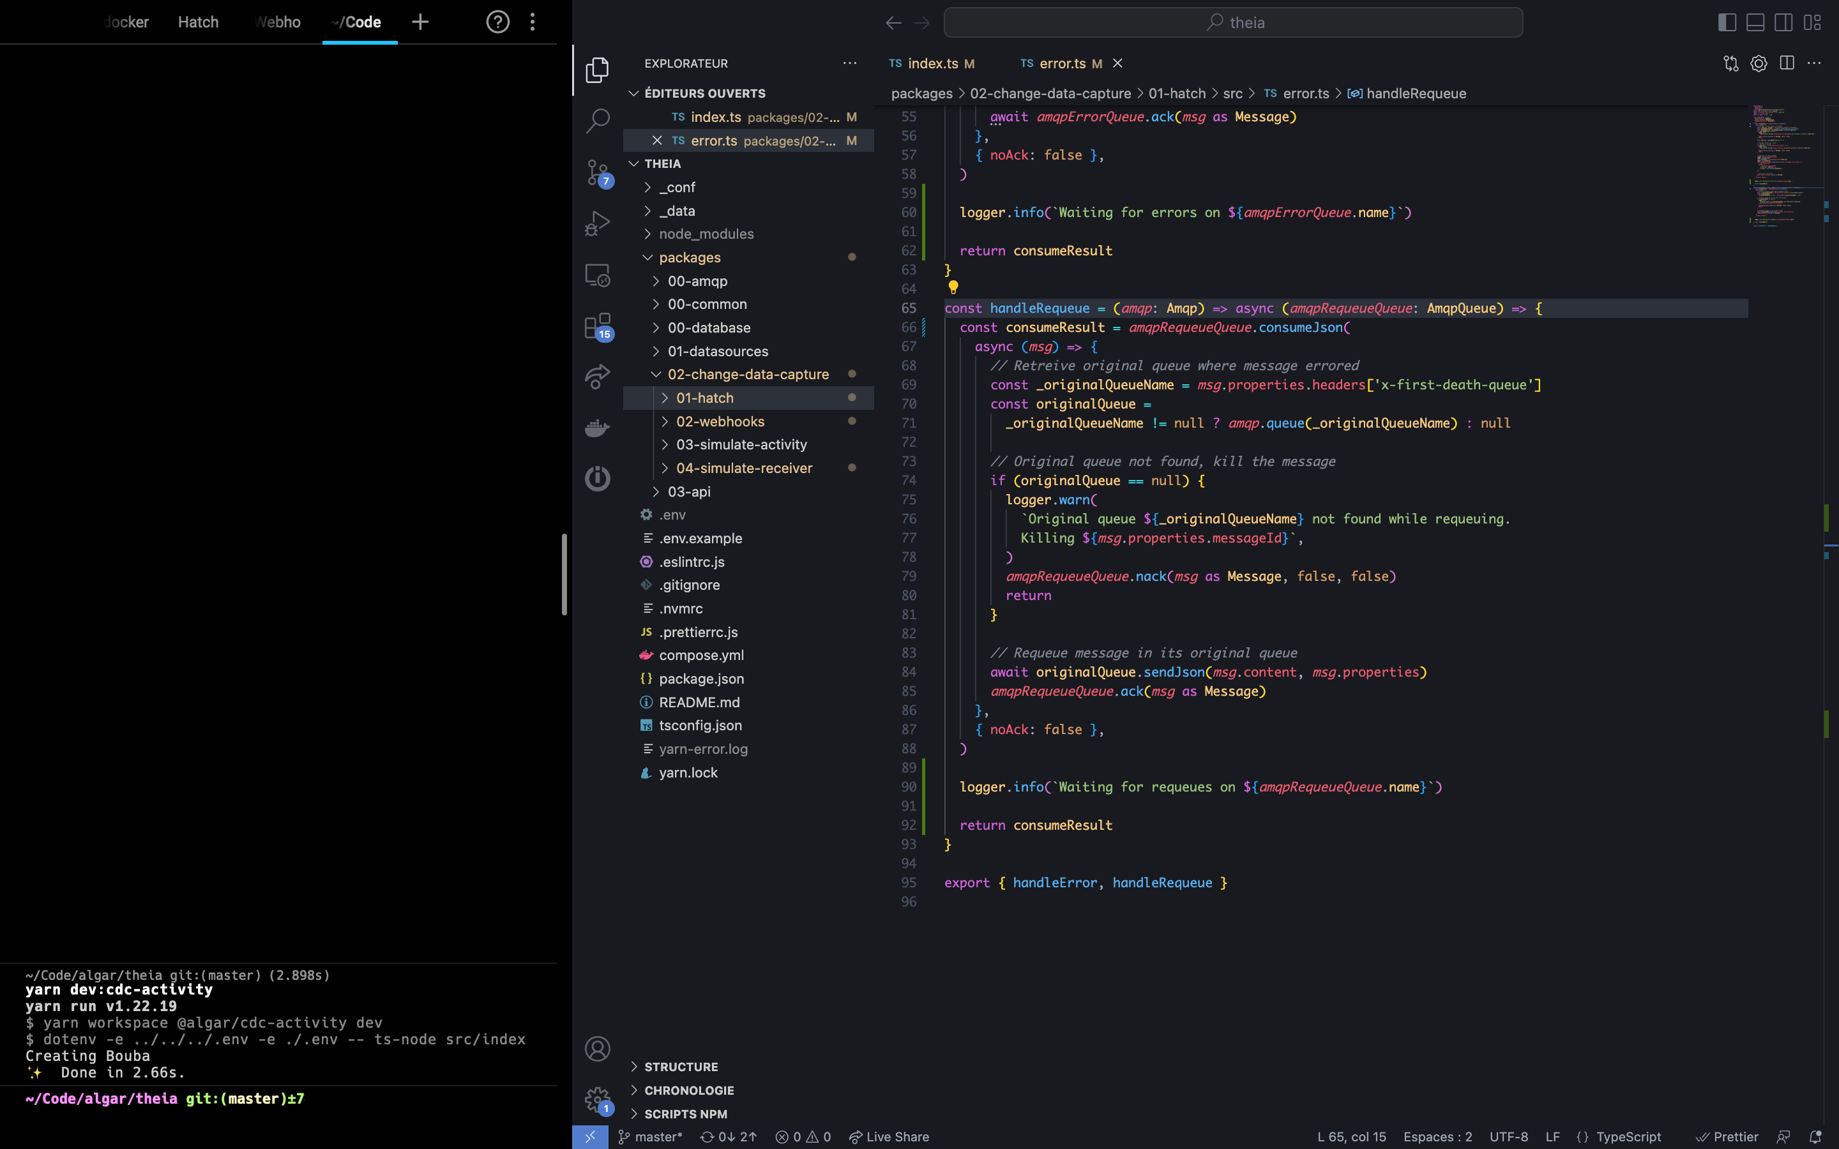Screen dimensions: 1839x1149
Task: Toggle primary side bar visibility
Action: pyautogui.click(x=1727, y=22)
